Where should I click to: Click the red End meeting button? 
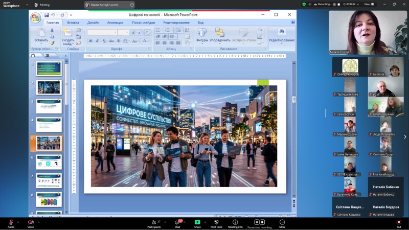(398, 222)
